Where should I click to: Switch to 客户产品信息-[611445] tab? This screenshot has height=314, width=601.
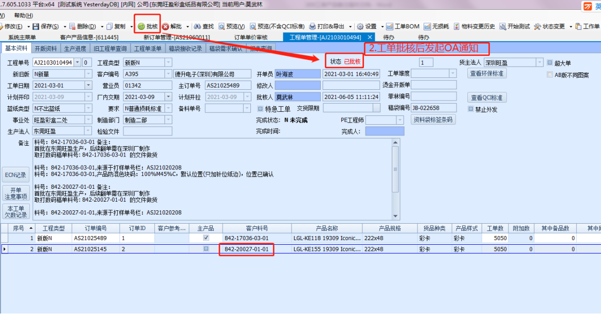pyautogui.click(x=89, y=37)
